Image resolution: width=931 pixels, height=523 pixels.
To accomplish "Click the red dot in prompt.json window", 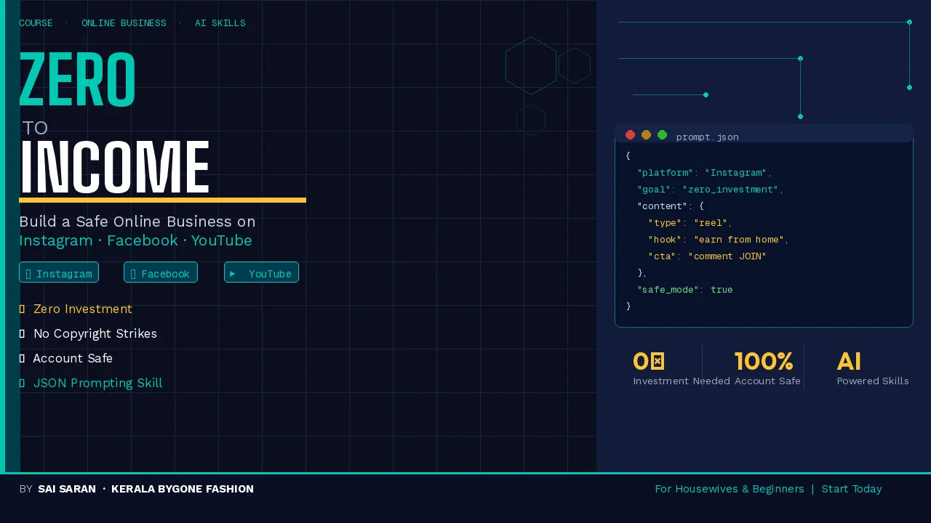I will point(630,135).
